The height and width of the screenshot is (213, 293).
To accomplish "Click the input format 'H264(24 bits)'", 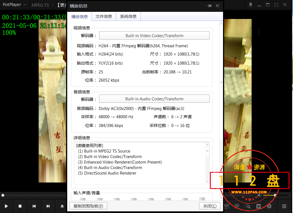I will click(111, 54).
